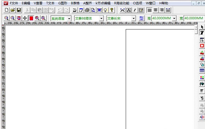Open the G图形 menu
The height and width of the screenshot is (129, 205).
(63, 3)
